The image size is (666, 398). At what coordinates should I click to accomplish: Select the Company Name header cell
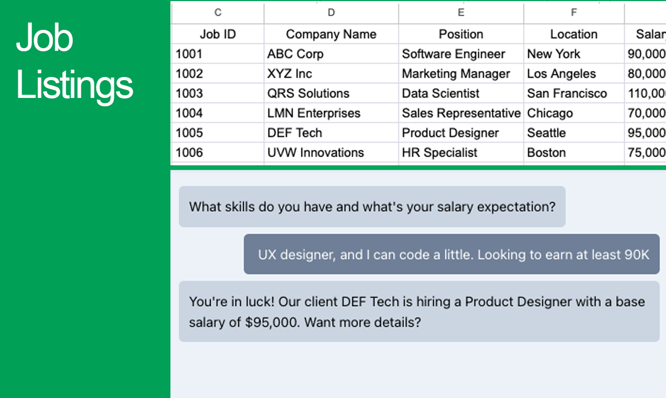(x=331, y=34)
